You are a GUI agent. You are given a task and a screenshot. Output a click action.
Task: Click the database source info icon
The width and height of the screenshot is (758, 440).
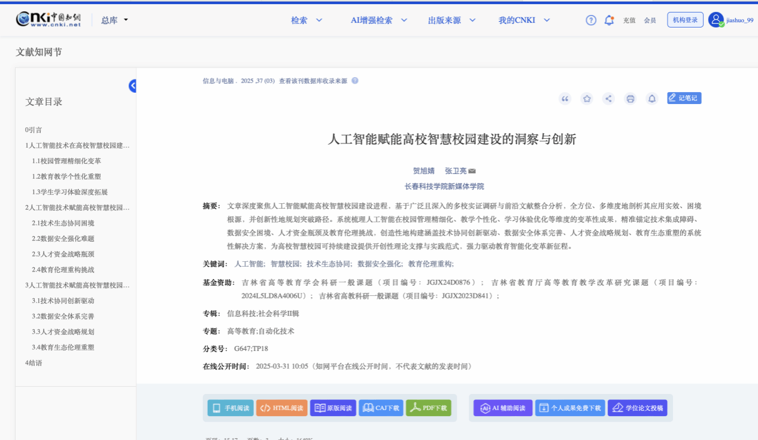point(355,81)
